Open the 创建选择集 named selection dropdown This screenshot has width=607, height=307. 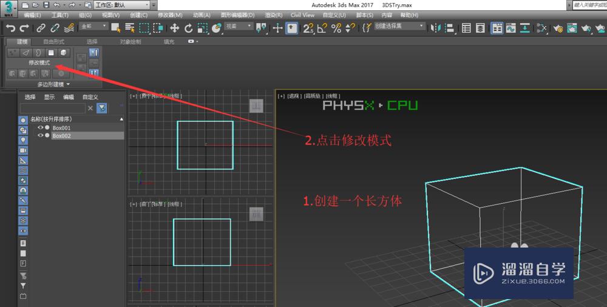[x=399, y=26]
